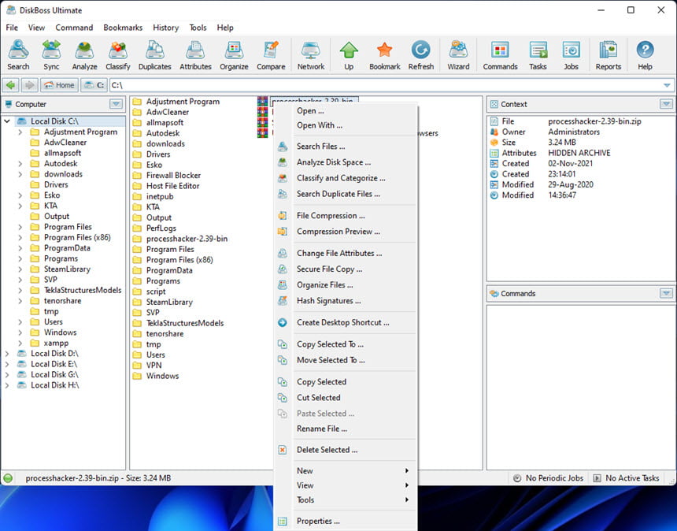Screen dimensions: 677x531
Task: Click the Help toolbar icon
Action: [x=645, y=54]
